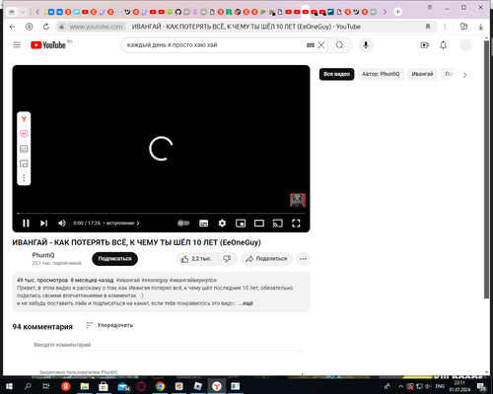This screenshot has height=394, width=493.
Task: Open the #eeoneguy hashtag link
Action: coord(155,280)
